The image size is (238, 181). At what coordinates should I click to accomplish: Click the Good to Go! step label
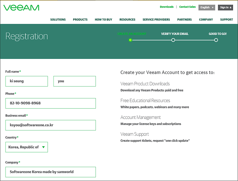point(218,34)
